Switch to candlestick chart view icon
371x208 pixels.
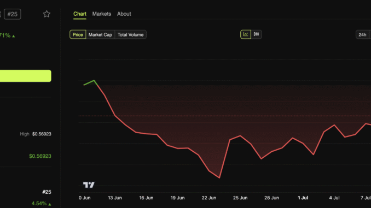tap(256, 34)
